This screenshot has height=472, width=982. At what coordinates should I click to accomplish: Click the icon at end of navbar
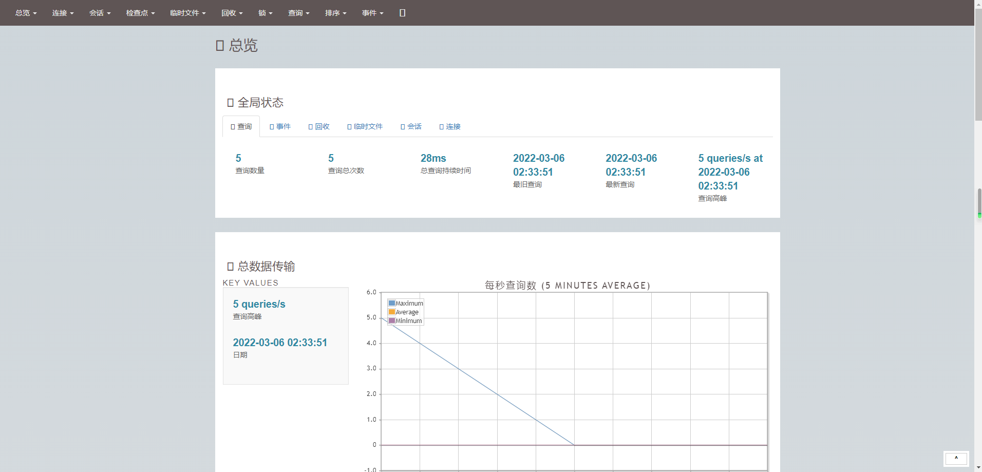coord(403,13)
